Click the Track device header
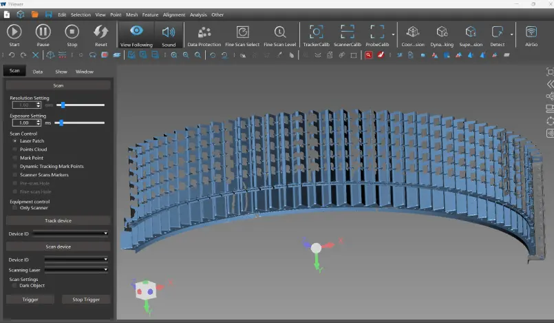 pyautogui.click(x=58, y=220)
